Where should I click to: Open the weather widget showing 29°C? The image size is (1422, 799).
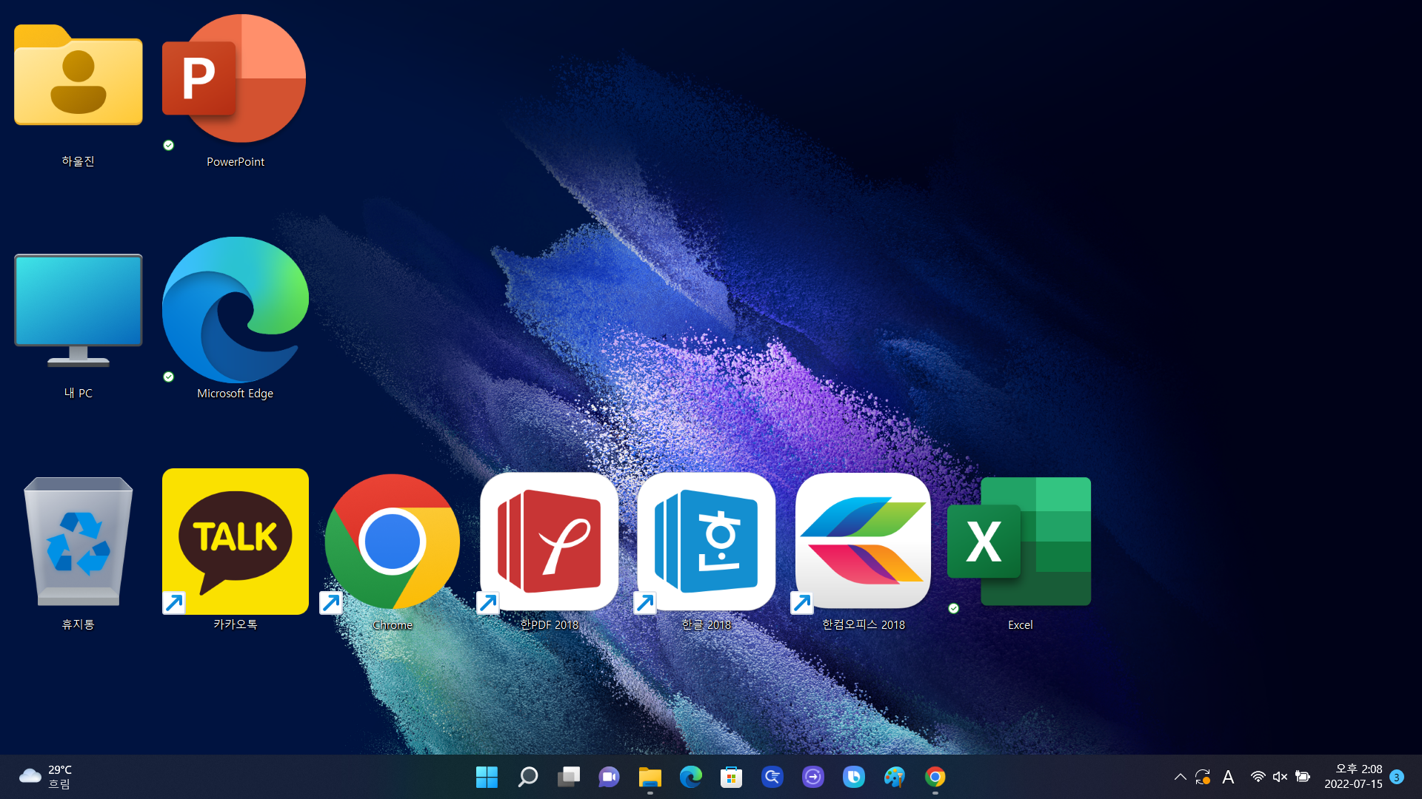click(x=46, y=777)
